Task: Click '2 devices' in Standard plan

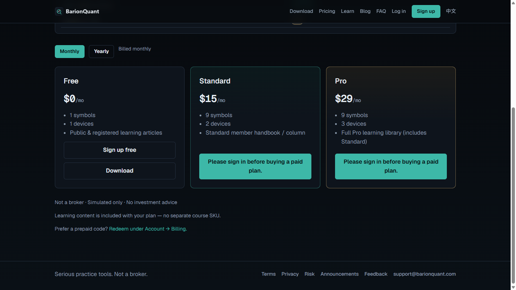Action: pos(218,124)
